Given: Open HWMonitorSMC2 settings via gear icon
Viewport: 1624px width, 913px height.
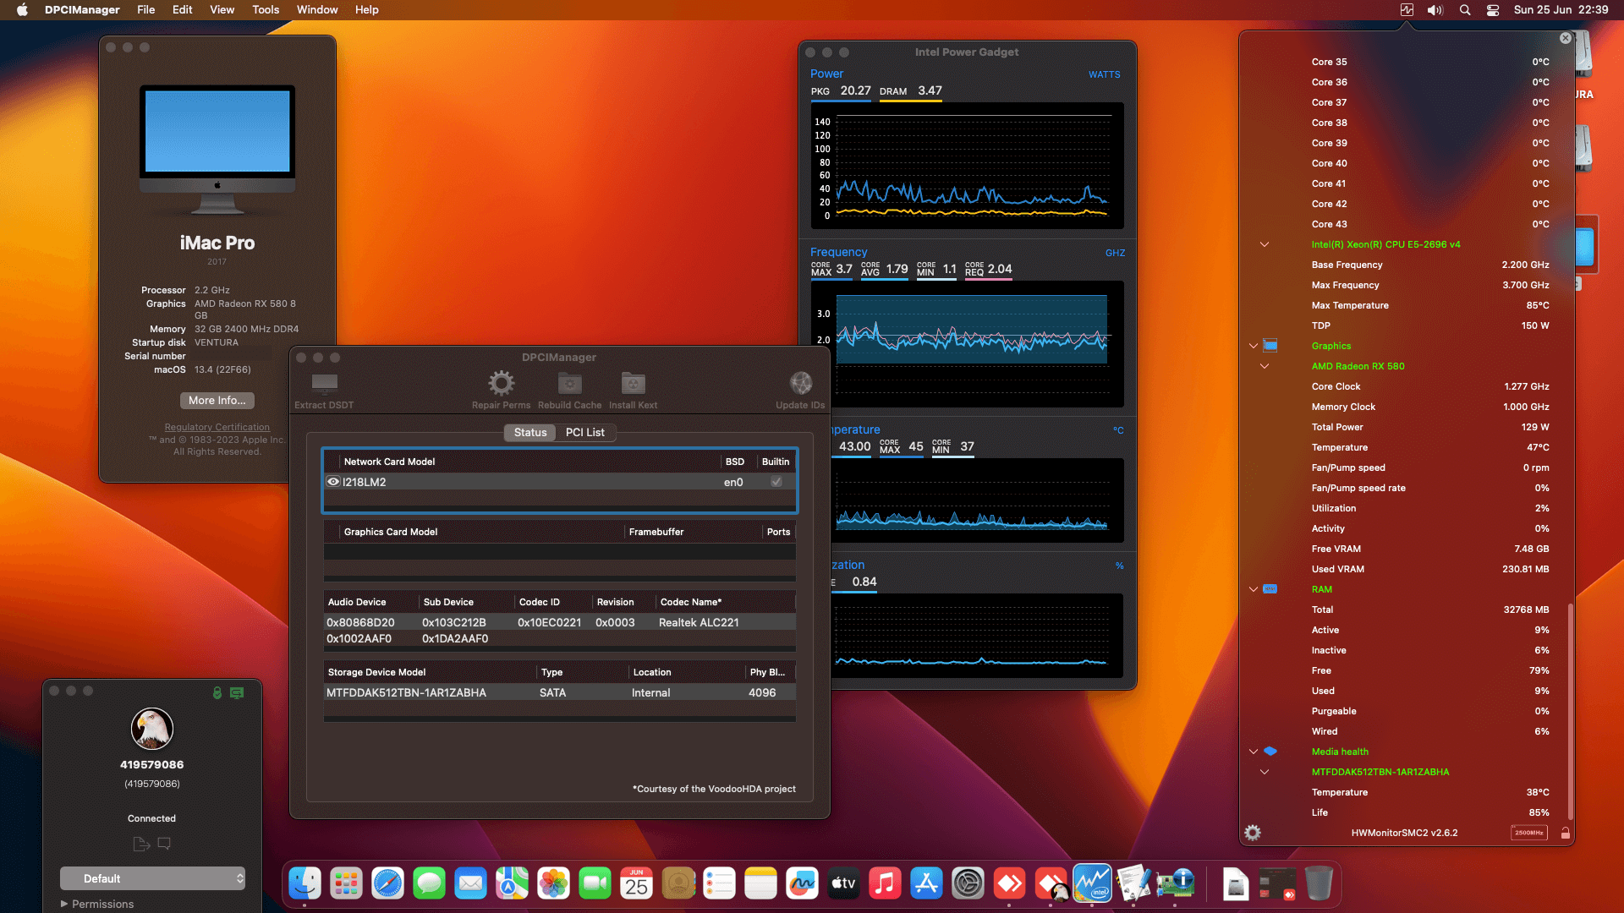Looking at the screenshot, I should [x=1252, y=833].
